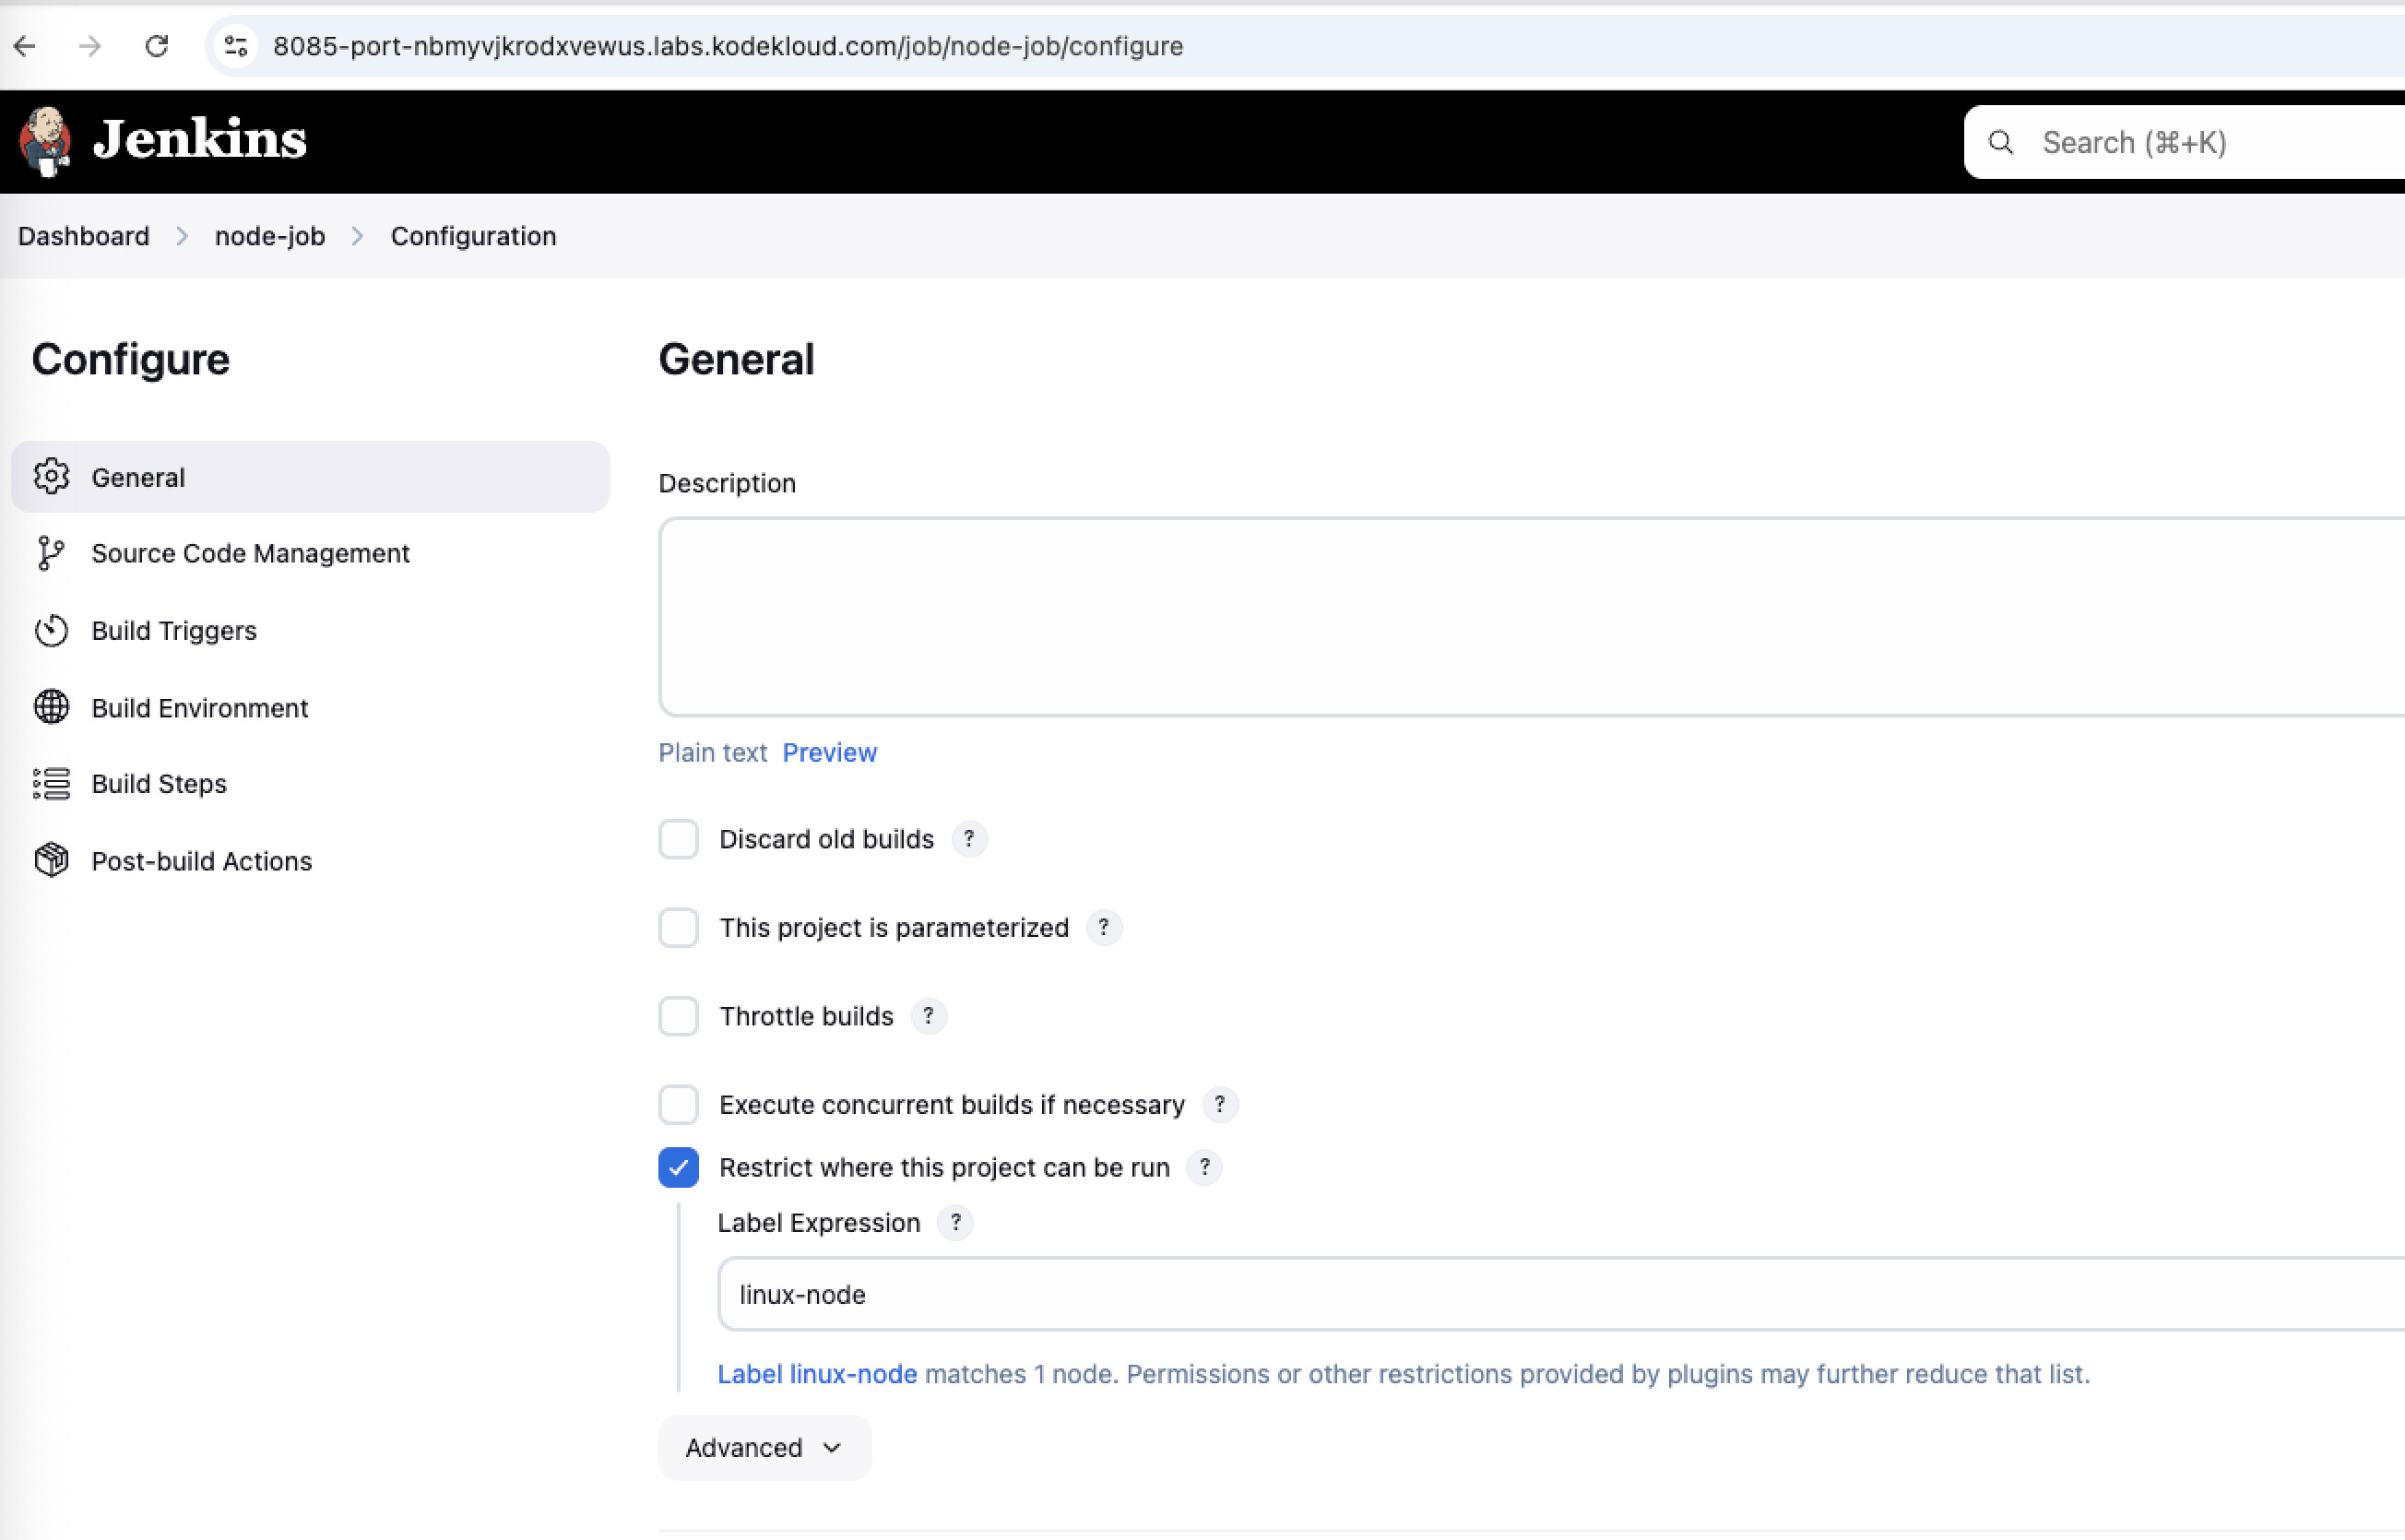Open help for This project is parameterized
The image size is (2405, 1540).
coord(1104,928)
